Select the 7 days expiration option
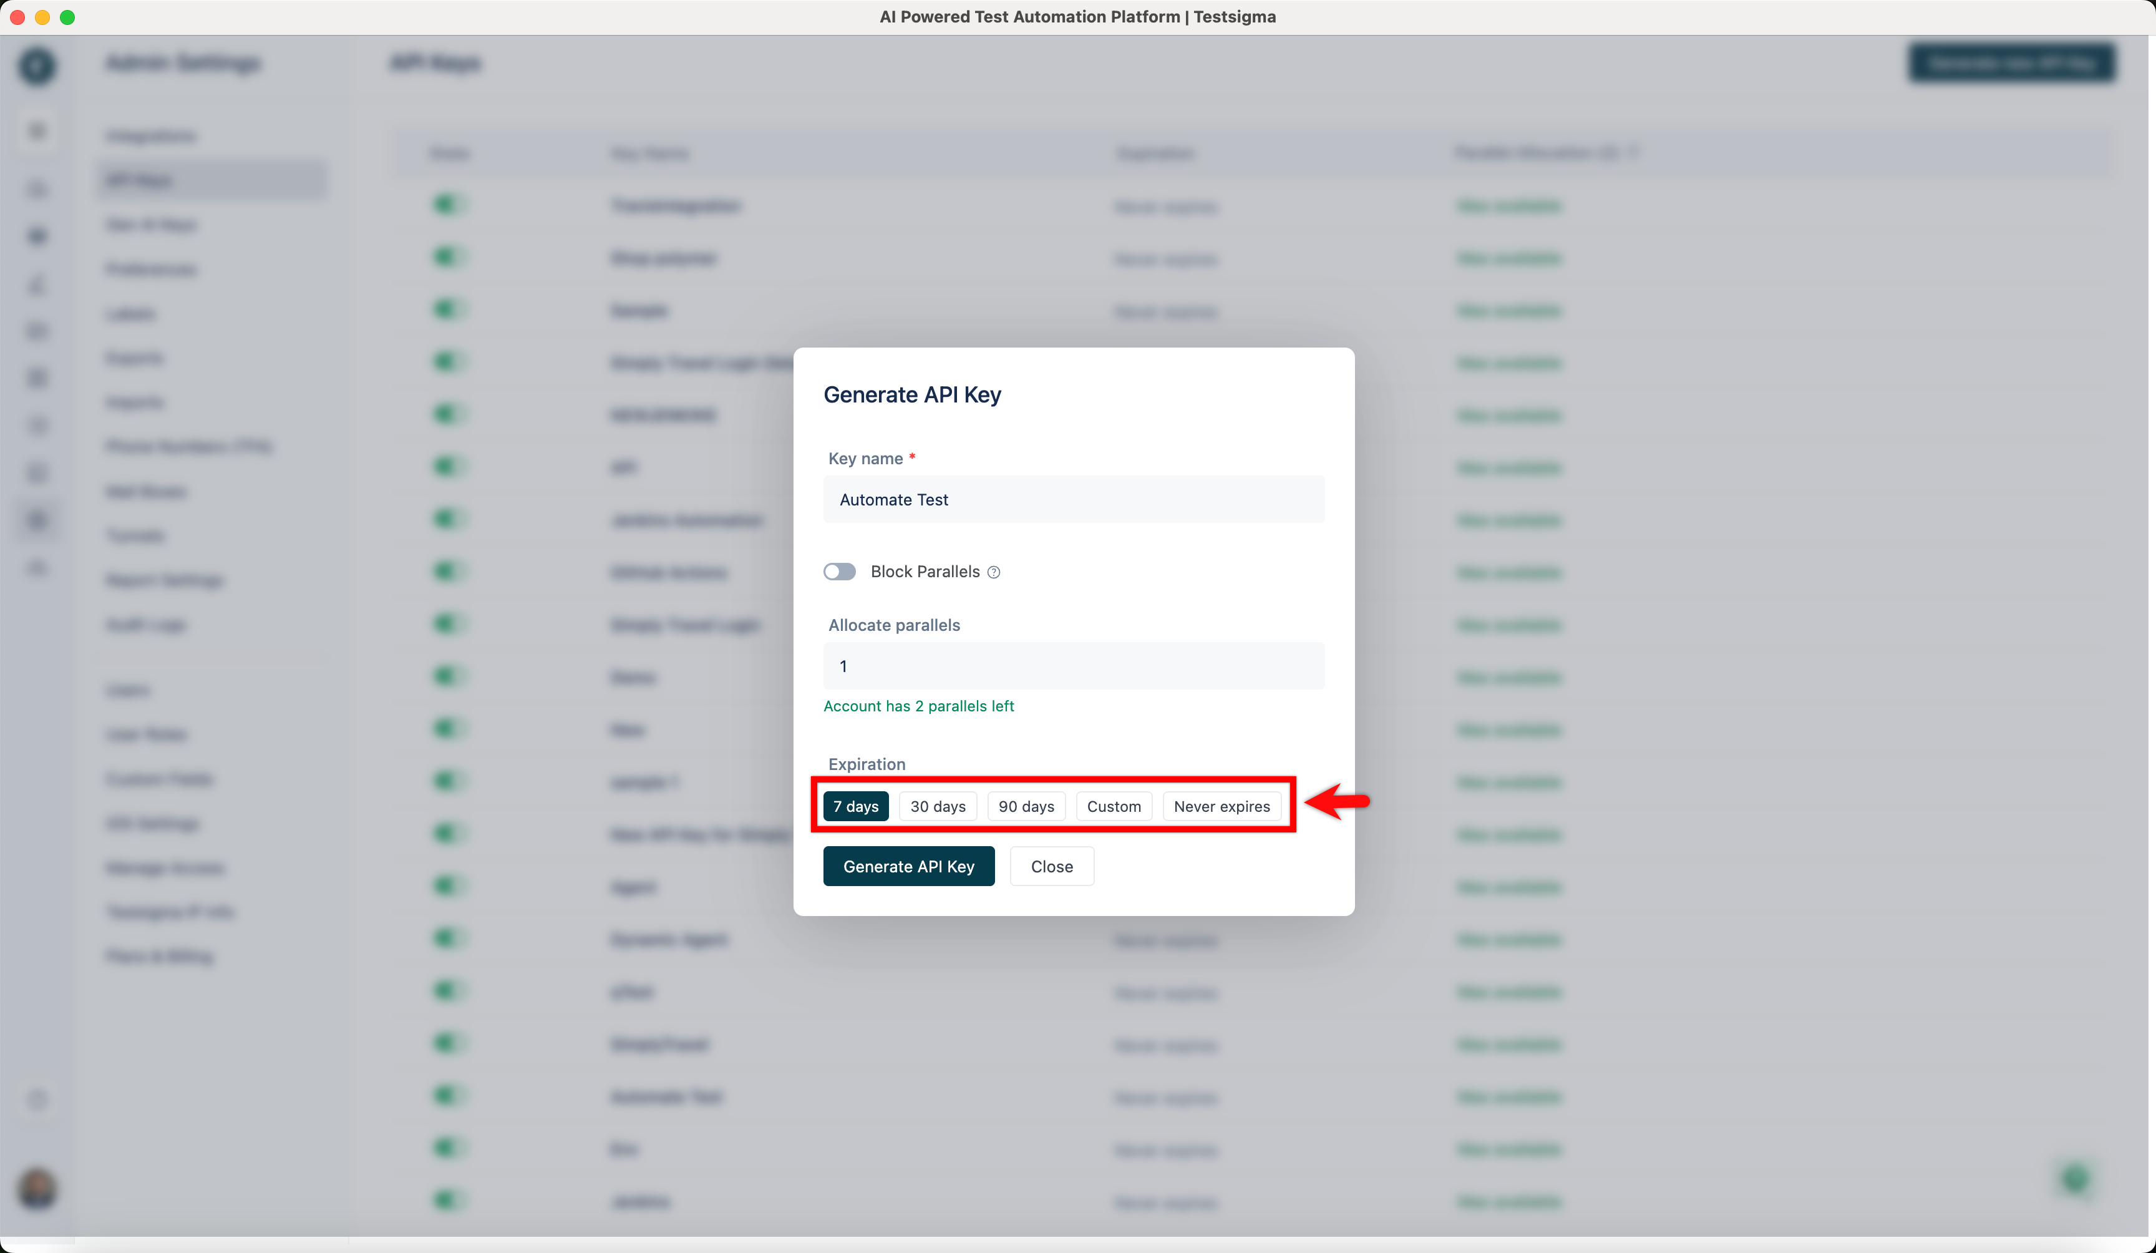The width and height of the screenshot is (2156, 1253). pos(855,806)
